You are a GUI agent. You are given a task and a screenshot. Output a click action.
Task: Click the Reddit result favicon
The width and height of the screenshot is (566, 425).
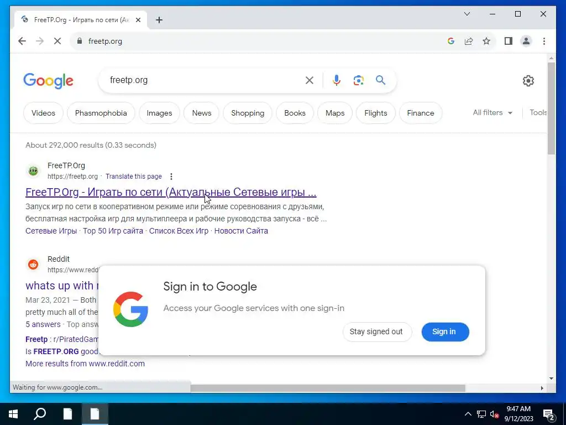[x=33, y=264]
